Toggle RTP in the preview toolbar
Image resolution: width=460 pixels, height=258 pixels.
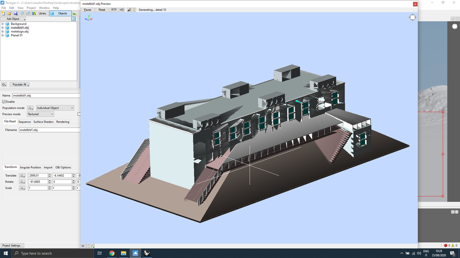coord(114,10)
